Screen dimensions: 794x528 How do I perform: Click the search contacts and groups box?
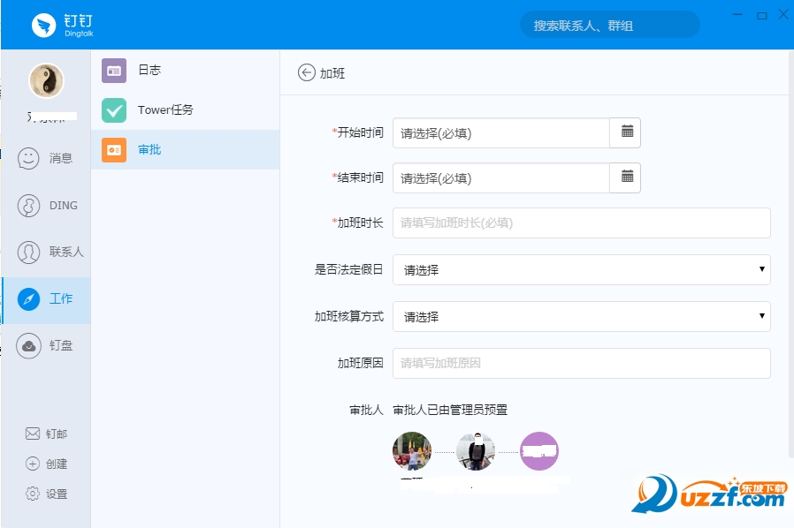point(609,26)
